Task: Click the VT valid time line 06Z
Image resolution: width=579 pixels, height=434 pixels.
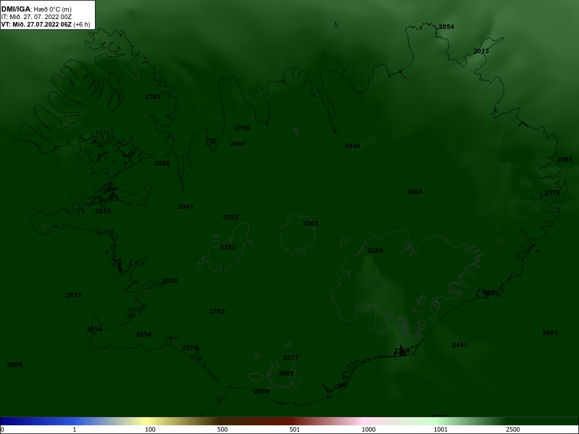Action: click(x=45, y=25)
